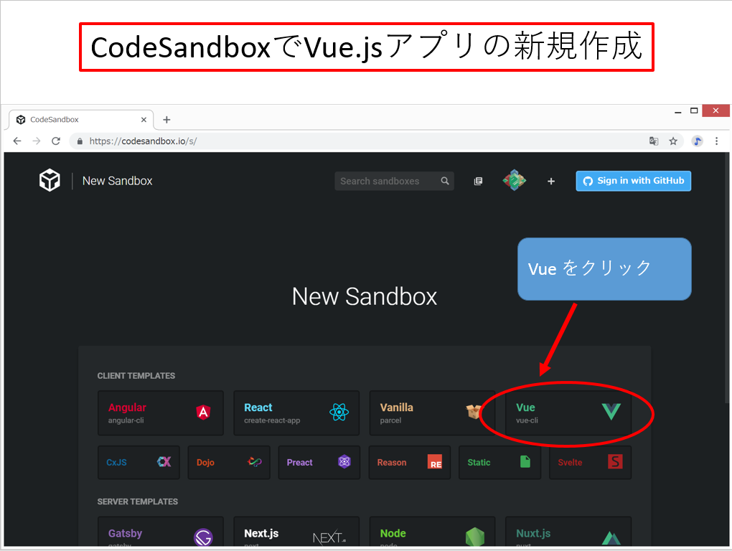Viewport: 732px width, 551px height.
Task: Select the CodeSandbox browser tab
Action: [72, 120]
